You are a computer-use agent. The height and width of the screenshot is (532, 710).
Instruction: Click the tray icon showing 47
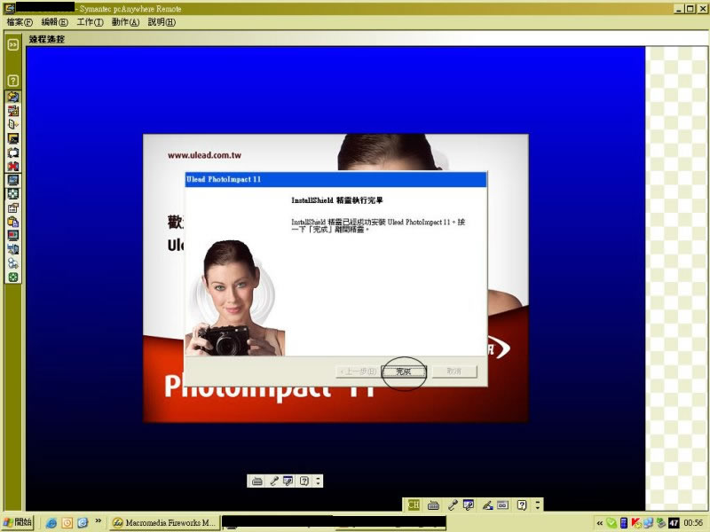674,523
